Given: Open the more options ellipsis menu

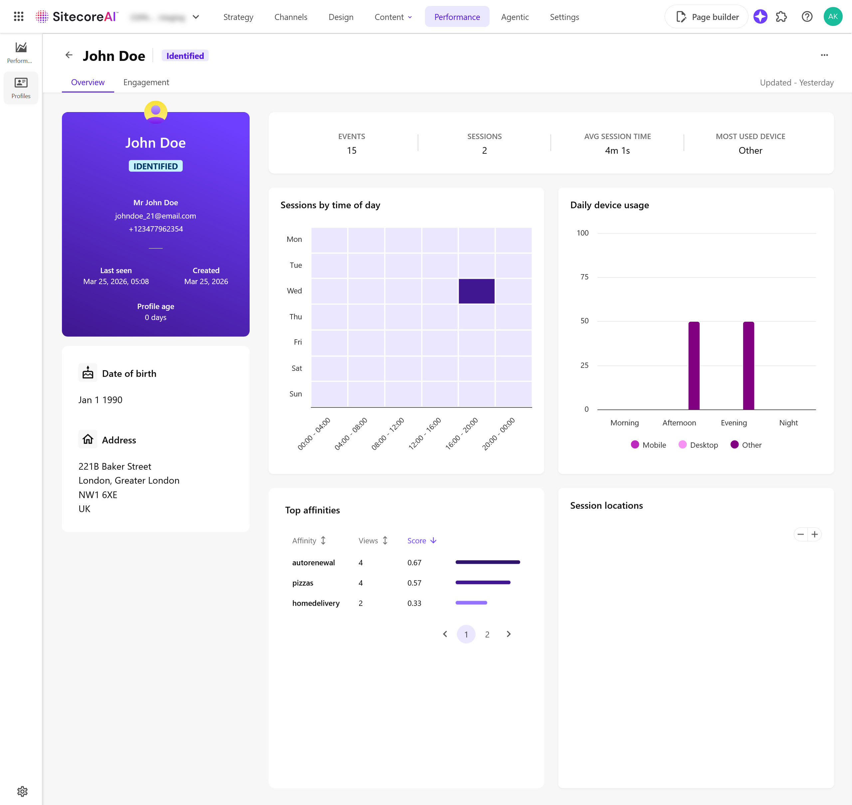Looking at the screenshot, I should click(824, 55).
